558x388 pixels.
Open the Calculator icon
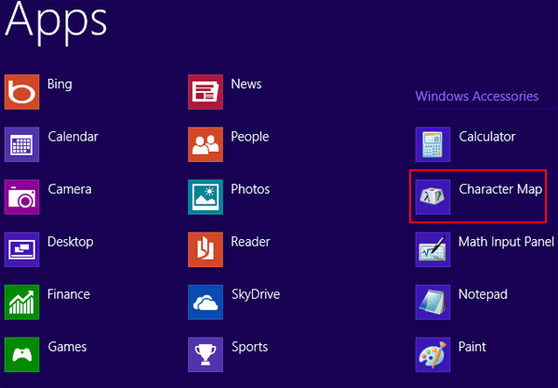[432, 144]
